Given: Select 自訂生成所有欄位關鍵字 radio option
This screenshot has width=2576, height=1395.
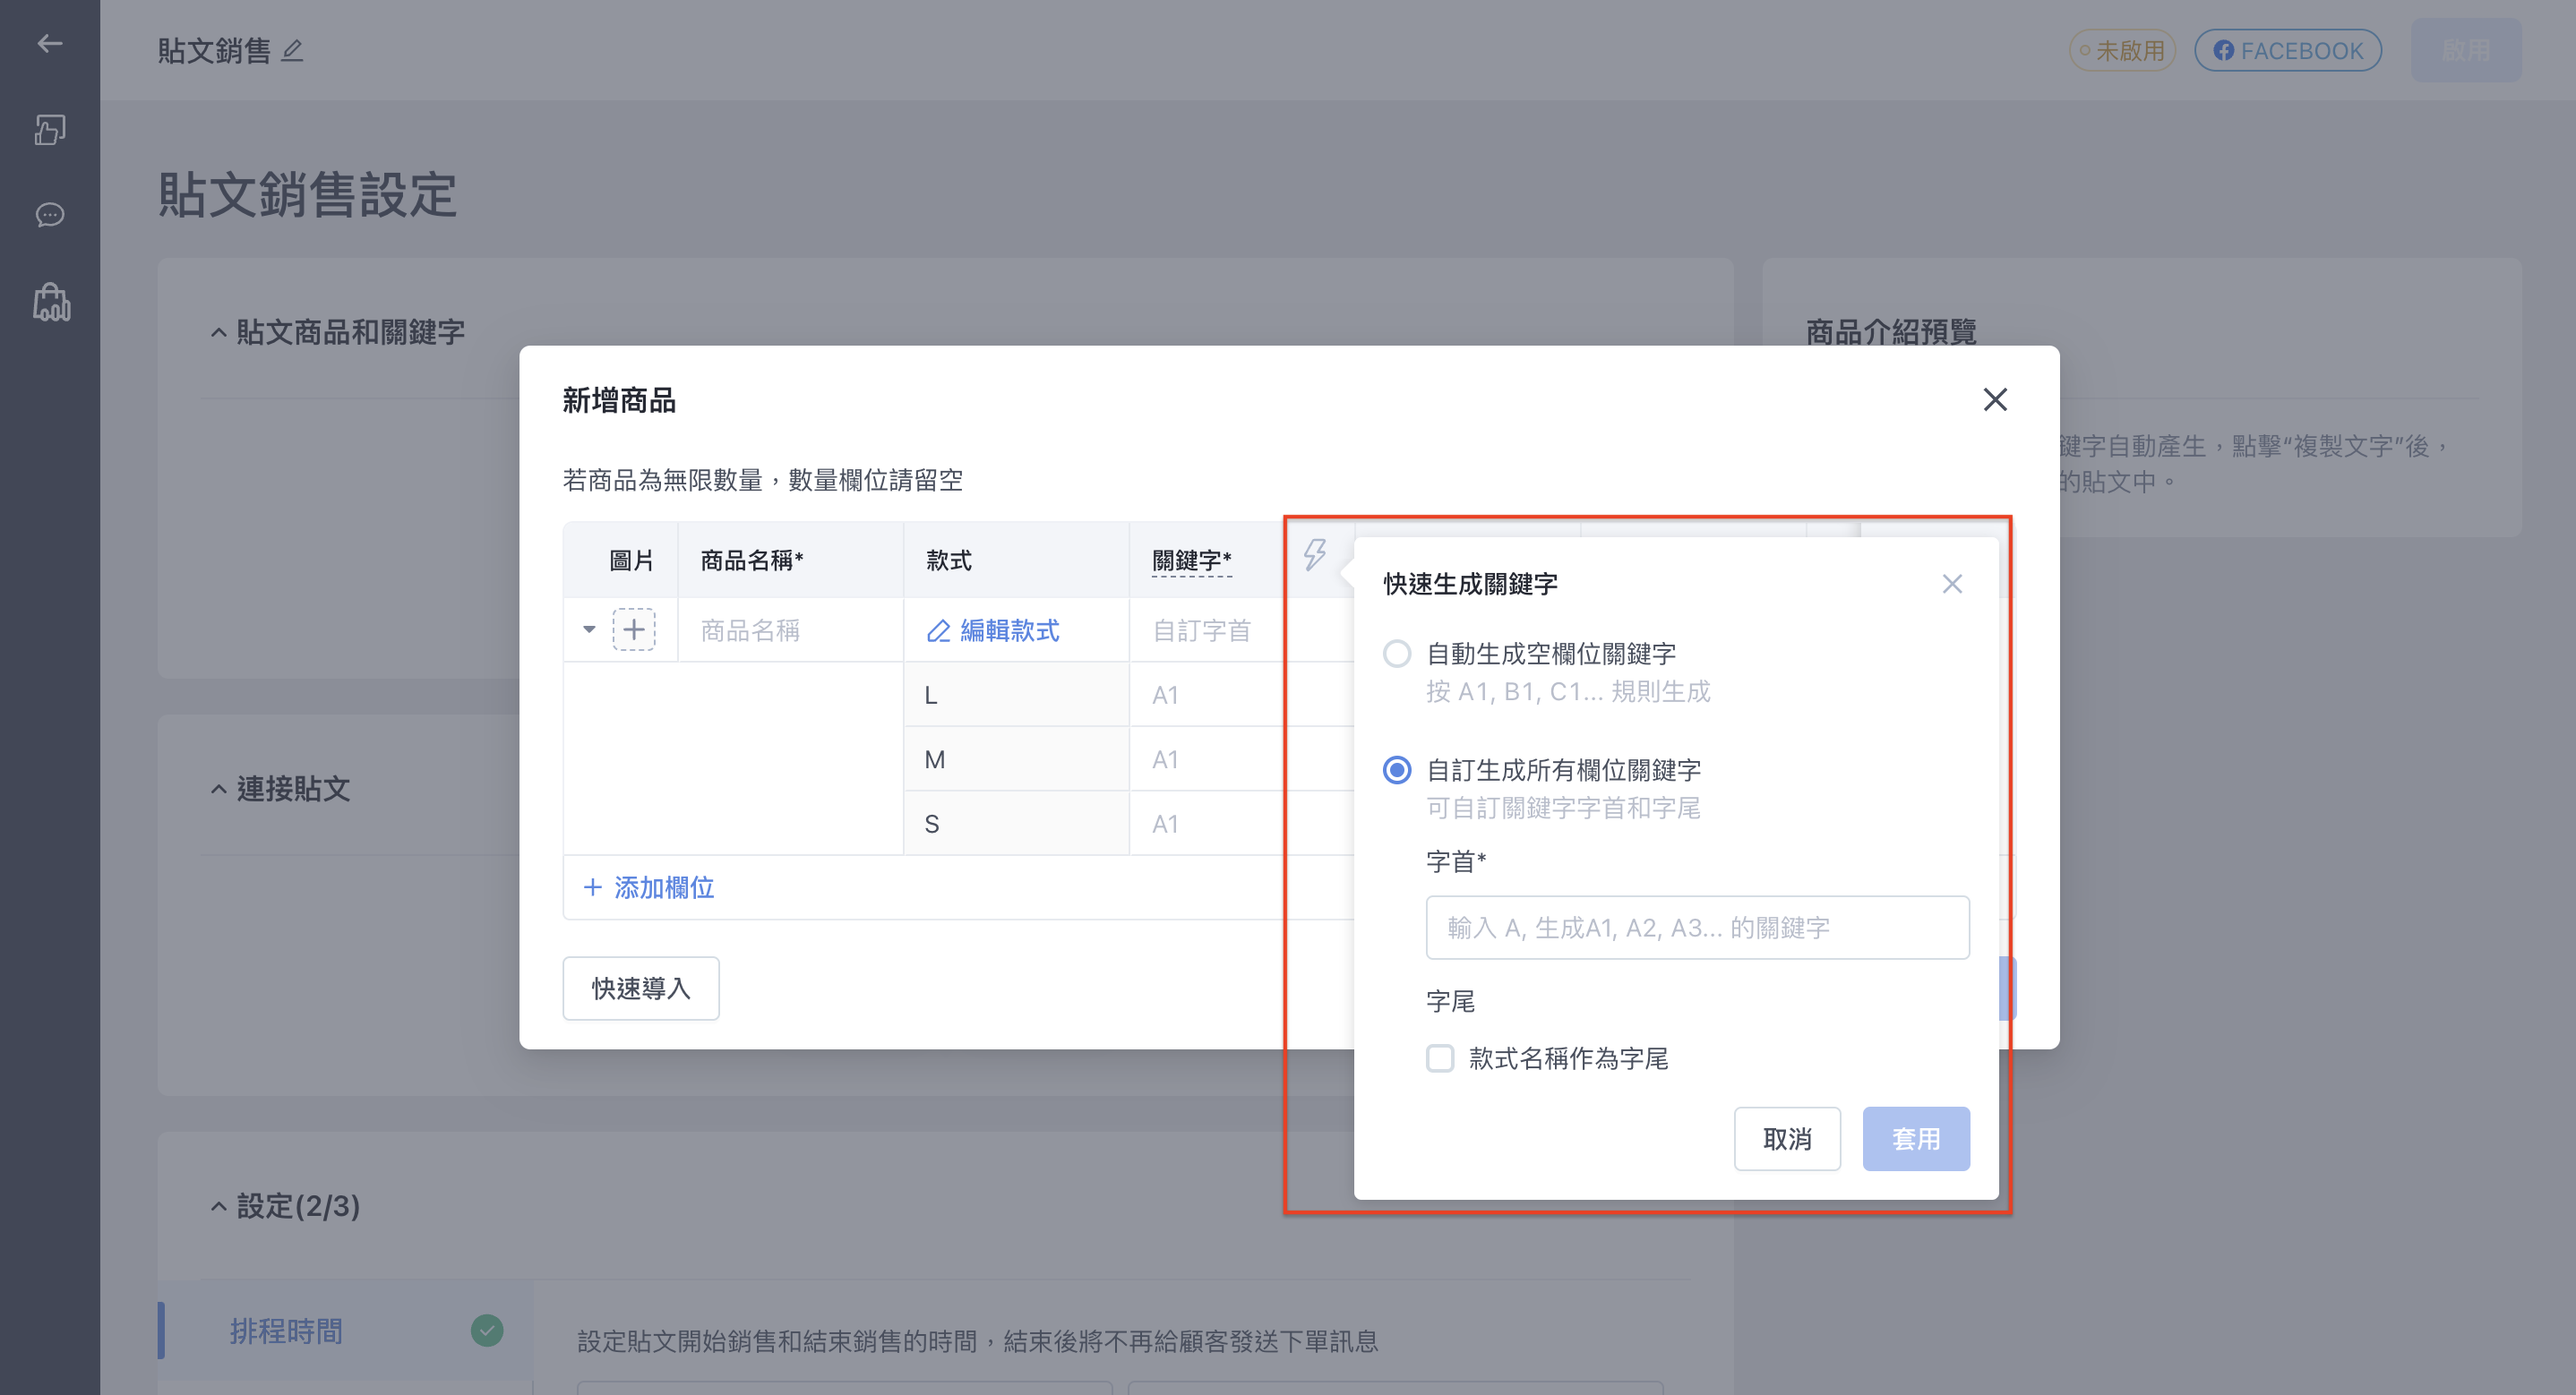Looking at the screenshot, I should tap(1397, 770).
